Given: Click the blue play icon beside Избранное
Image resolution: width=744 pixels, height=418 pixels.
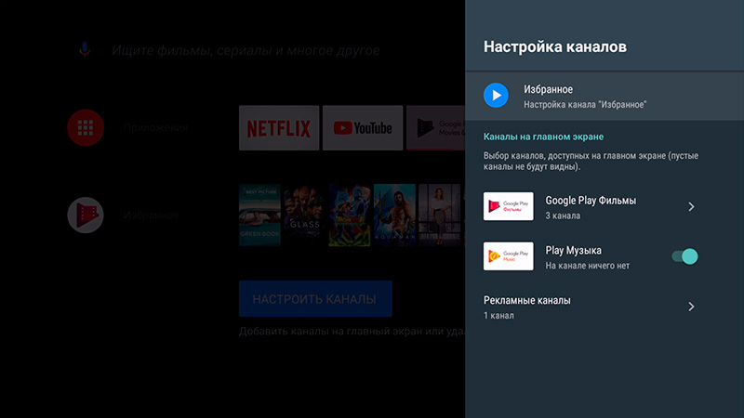Looking at the screenshot, I should coord(497,95).
